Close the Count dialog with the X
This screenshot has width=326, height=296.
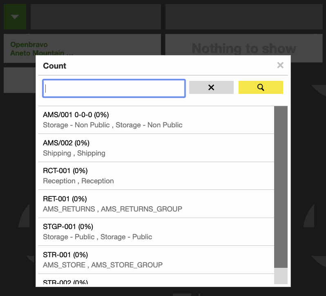[x=280, y=65]
